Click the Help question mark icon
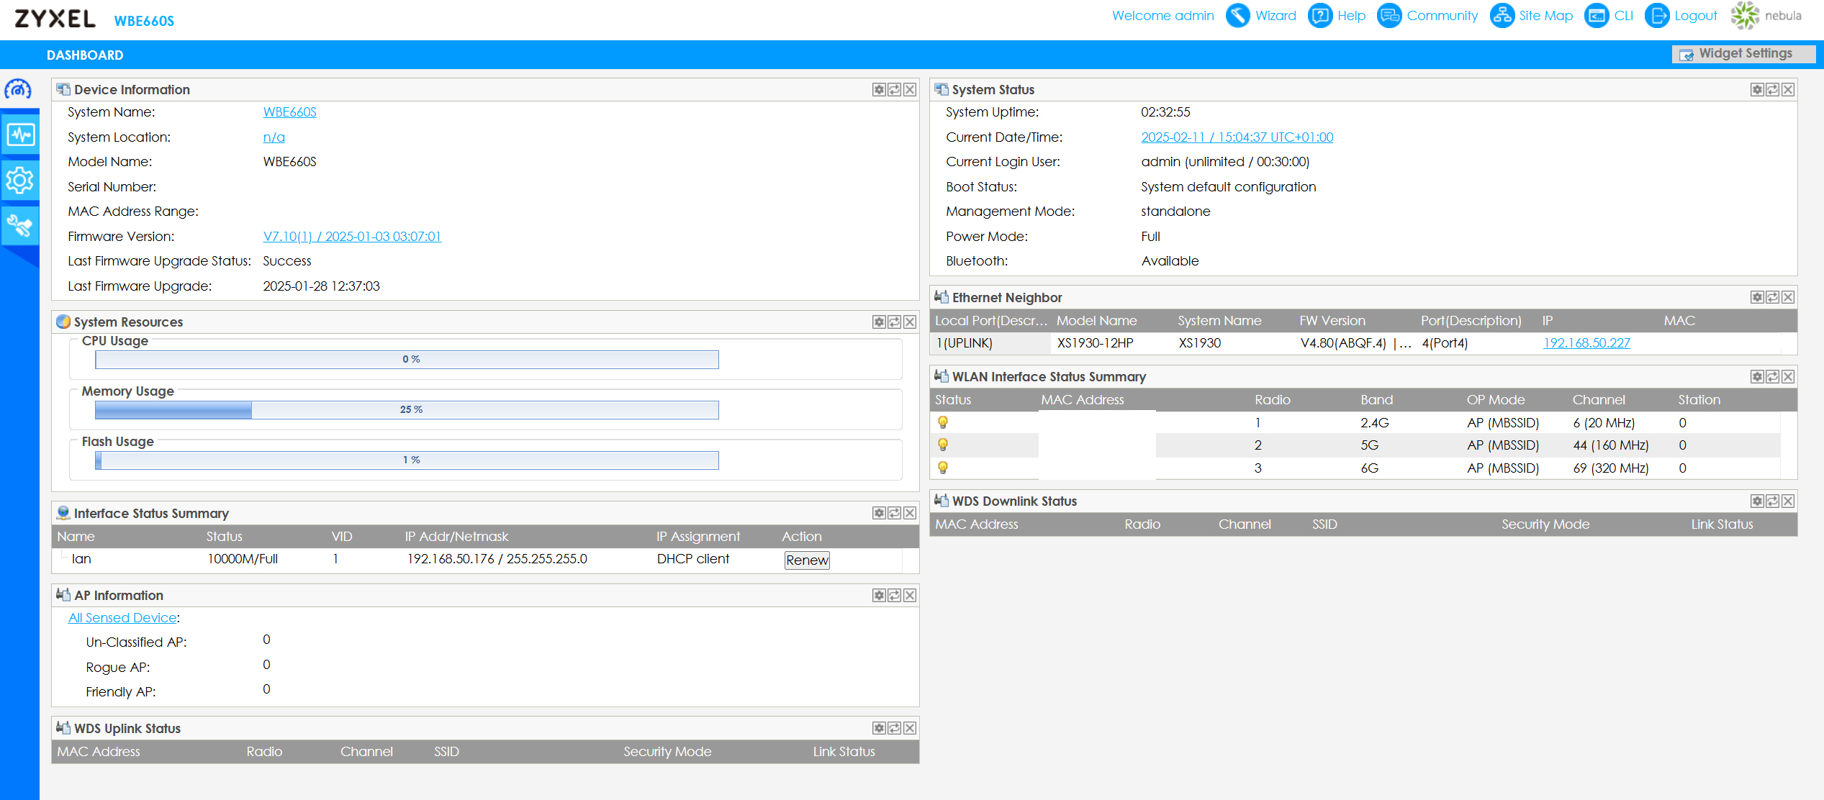 [x=1319, y=16]
